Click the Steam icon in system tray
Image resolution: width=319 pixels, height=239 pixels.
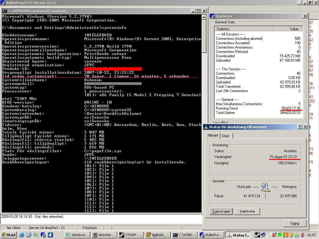(x=257, y=235)
